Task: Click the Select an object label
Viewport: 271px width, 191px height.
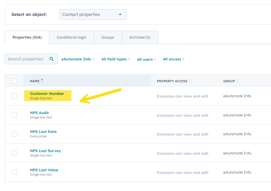Action: tap(29, 14)
